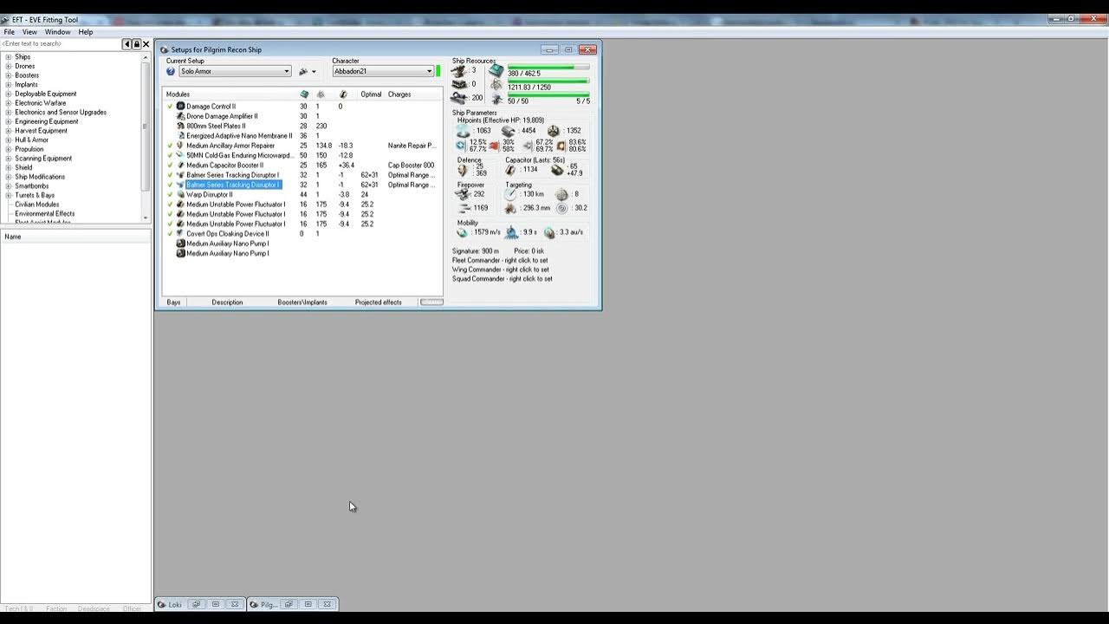Expand the Ships tree node

coord(9,57)
